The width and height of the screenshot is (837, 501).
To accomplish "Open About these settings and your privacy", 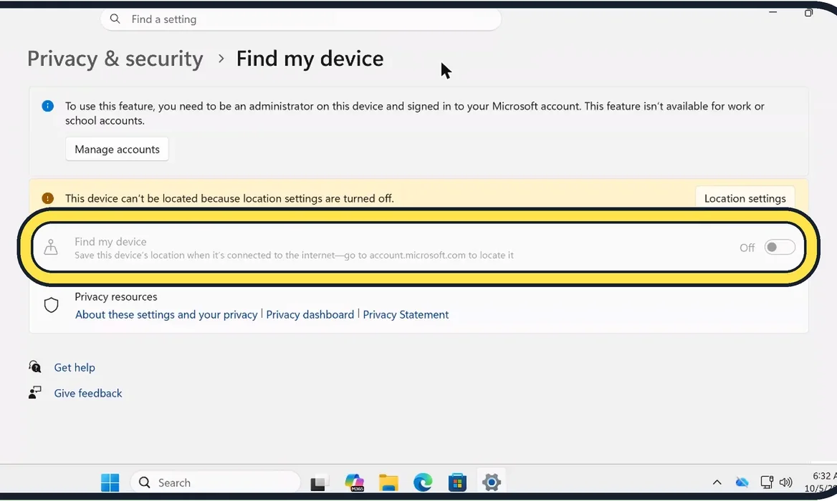I will pyautogui.click(x=166, y=314).
